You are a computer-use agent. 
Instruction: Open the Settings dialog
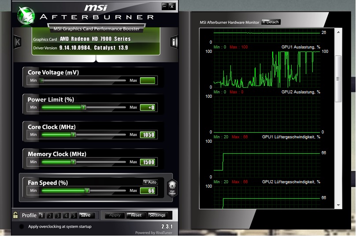click(x=157, y=215)
